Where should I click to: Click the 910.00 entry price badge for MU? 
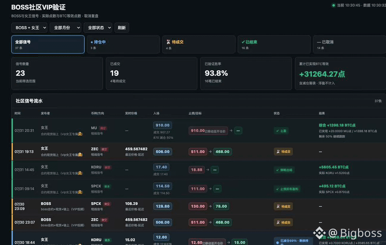click(x=163, y=126)
